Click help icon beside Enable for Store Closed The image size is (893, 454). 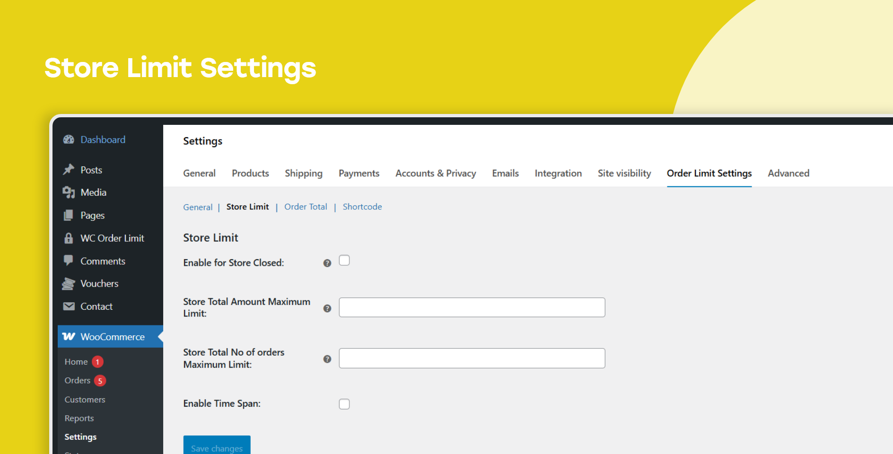(x=327, y=263)
